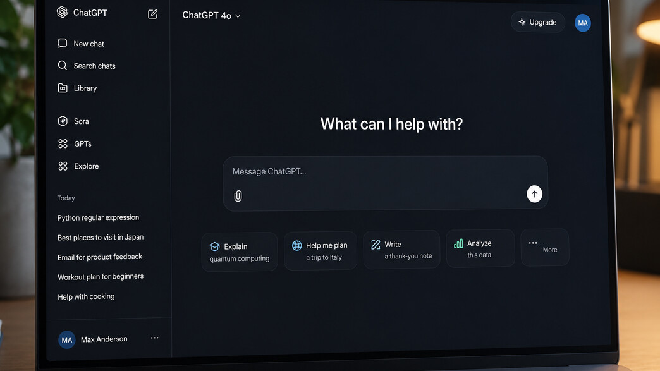Pick the Analyze this data suggestion
Image resolution: width=660 pixels, height=371 pixels.
tap(480, 248)
